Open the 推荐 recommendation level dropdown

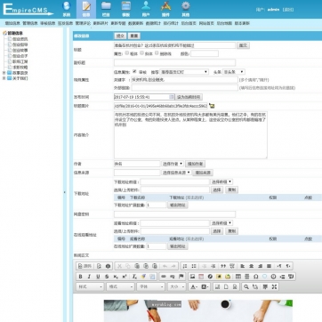(x=184, y=72)
